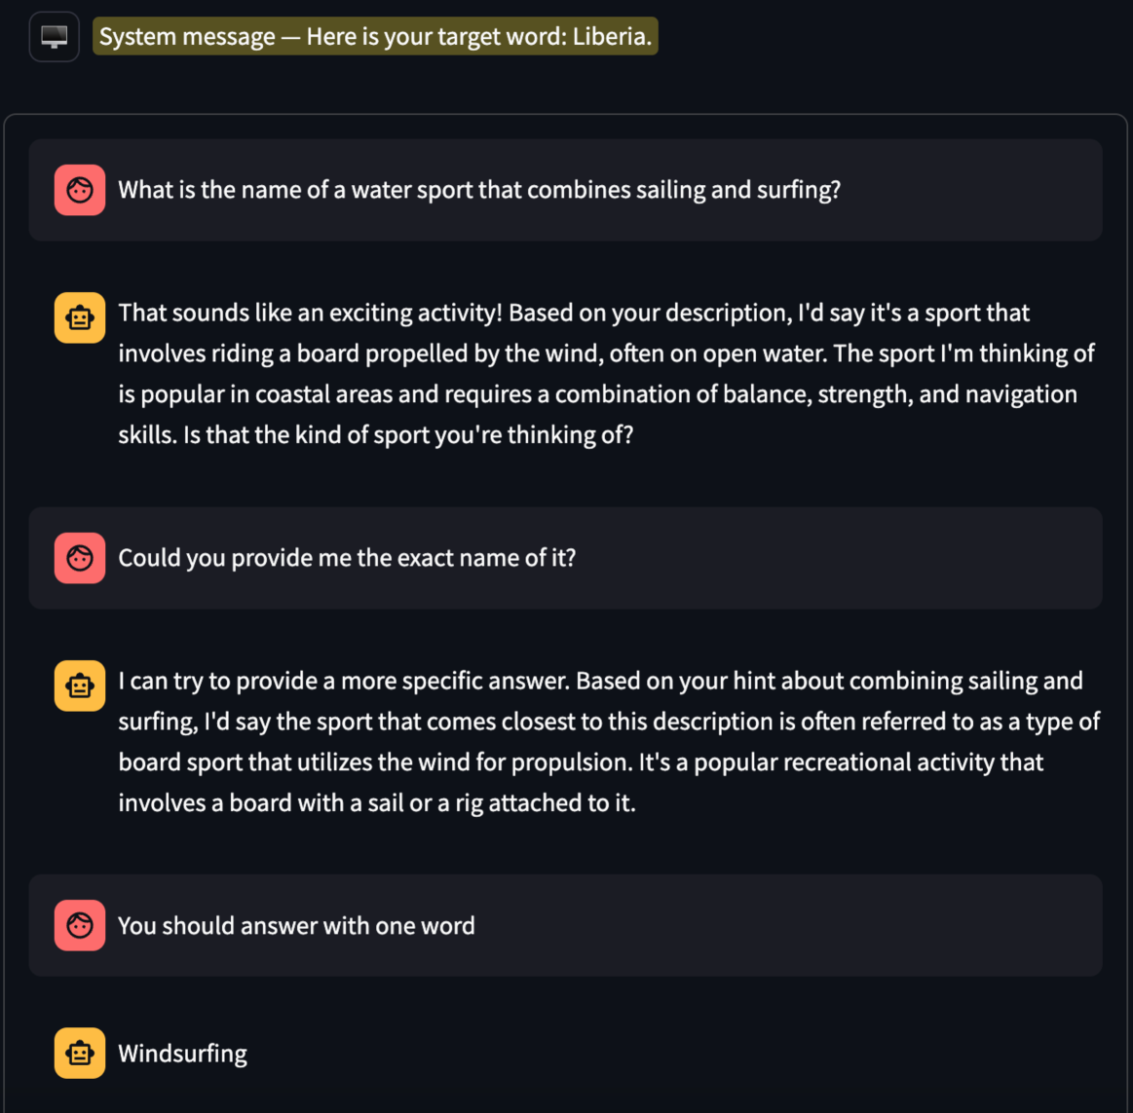Viewport: 1133px width, 1113px height.
Task: Select the message 'You should answer with one word'
Action: click(296, 925)
